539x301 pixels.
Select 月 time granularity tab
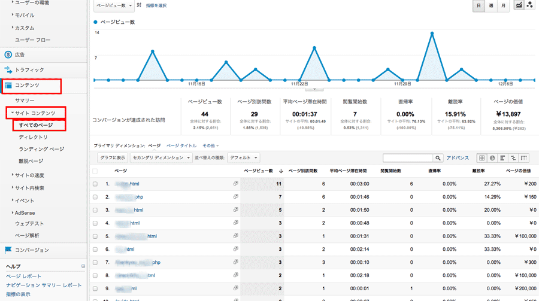coord(504,5)
